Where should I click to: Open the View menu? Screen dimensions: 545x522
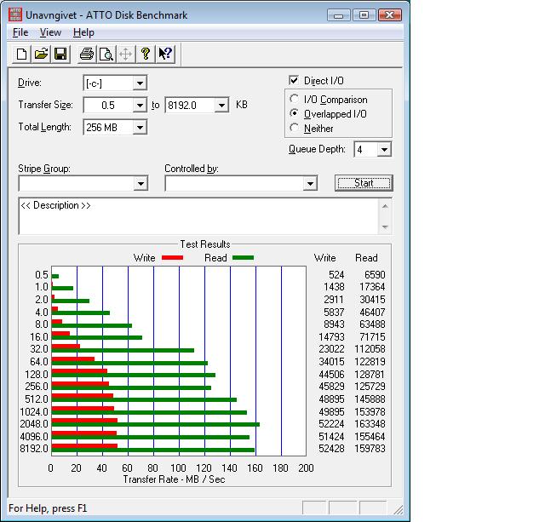click(x=50, y=32)
